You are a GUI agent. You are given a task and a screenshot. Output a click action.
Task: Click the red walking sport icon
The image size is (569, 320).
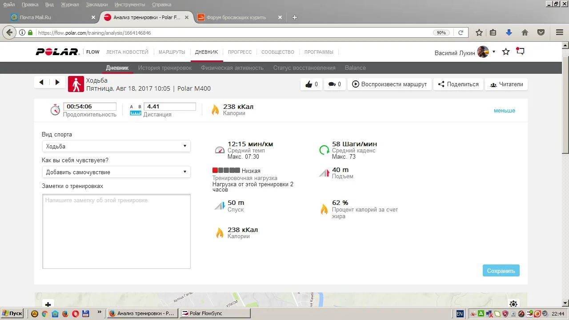(76, 84)
